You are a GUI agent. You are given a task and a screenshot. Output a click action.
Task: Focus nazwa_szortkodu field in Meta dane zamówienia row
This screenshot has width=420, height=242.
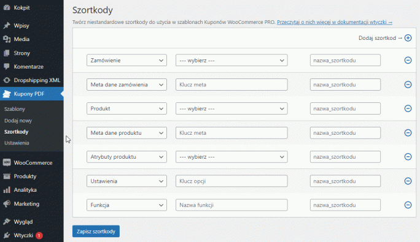[345, 85]
